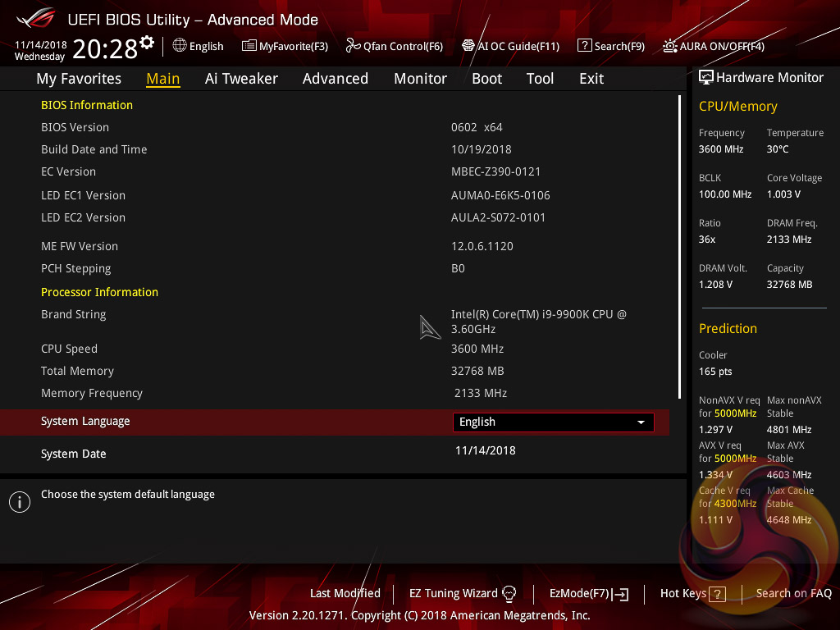Click the BIOS Version value 0602 x64
Screen dimensions: 840x630
point(477,127)
